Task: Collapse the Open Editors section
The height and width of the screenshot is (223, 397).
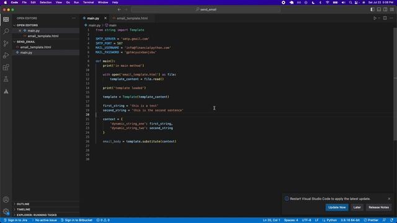Action: click(x=27, y=25)
